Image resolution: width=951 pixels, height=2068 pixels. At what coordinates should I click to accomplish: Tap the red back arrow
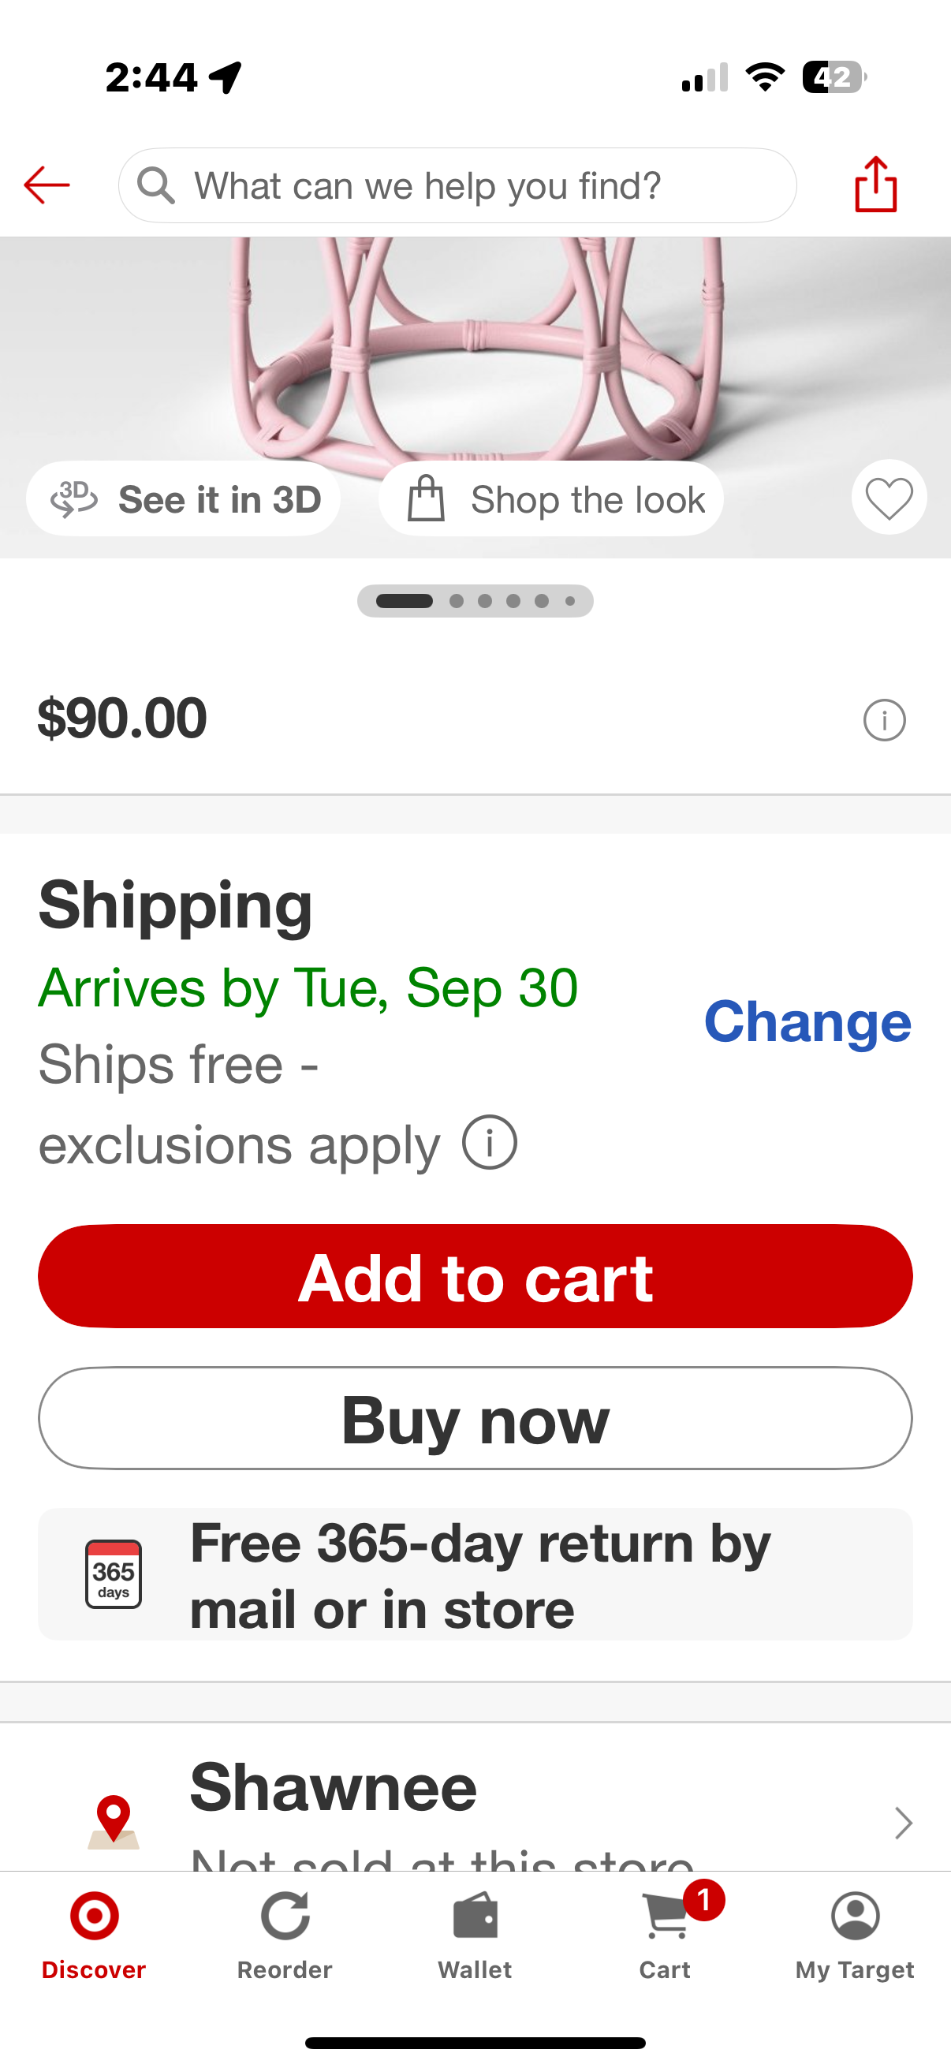(47, 185)
